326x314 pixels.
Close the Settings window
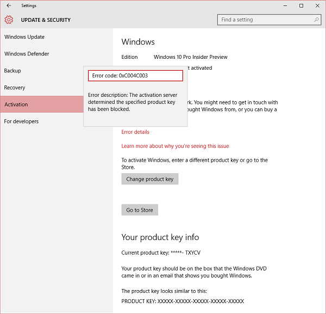click(317, 5)
